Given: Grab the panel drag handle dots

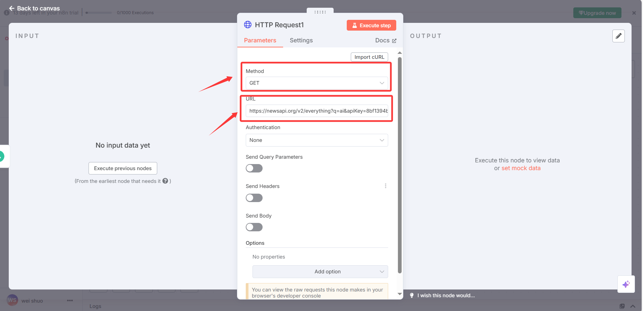Looking at the screenshot, I should pos(320,12).
